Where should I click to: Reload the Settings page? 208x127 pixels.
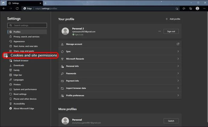point(17,8)
